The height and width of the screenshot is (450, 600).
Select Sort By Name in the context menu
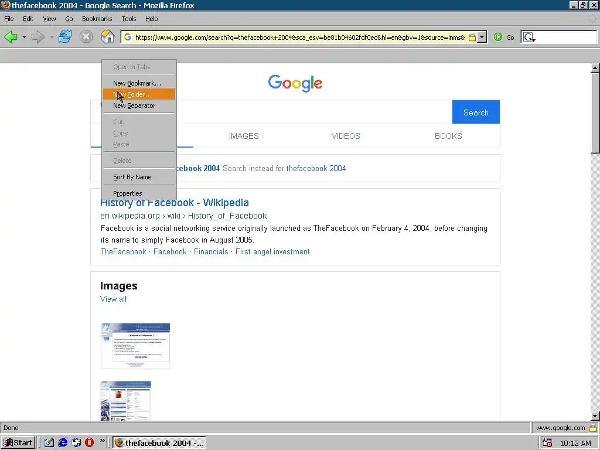pos(139,177)
